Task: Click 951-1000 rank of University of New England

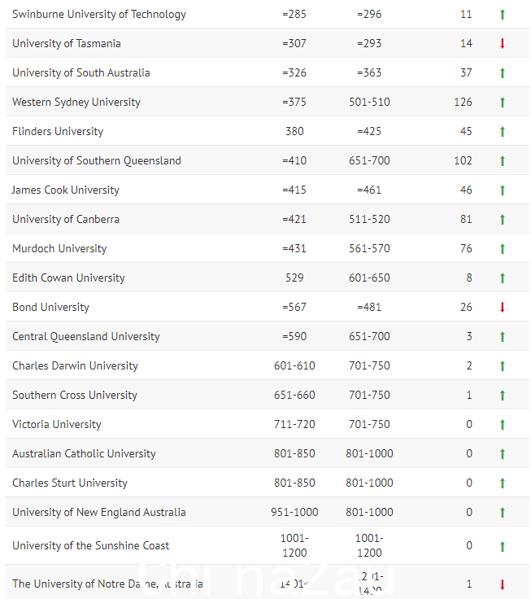Action: click(x=294, y=512)
